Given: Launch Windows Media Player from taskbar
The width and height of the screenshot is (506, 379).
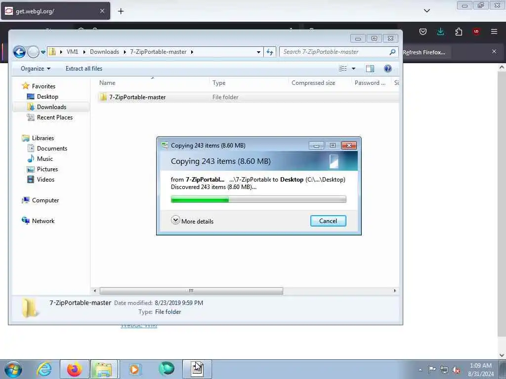Looking at the screenshot, I should click(134, 369).
